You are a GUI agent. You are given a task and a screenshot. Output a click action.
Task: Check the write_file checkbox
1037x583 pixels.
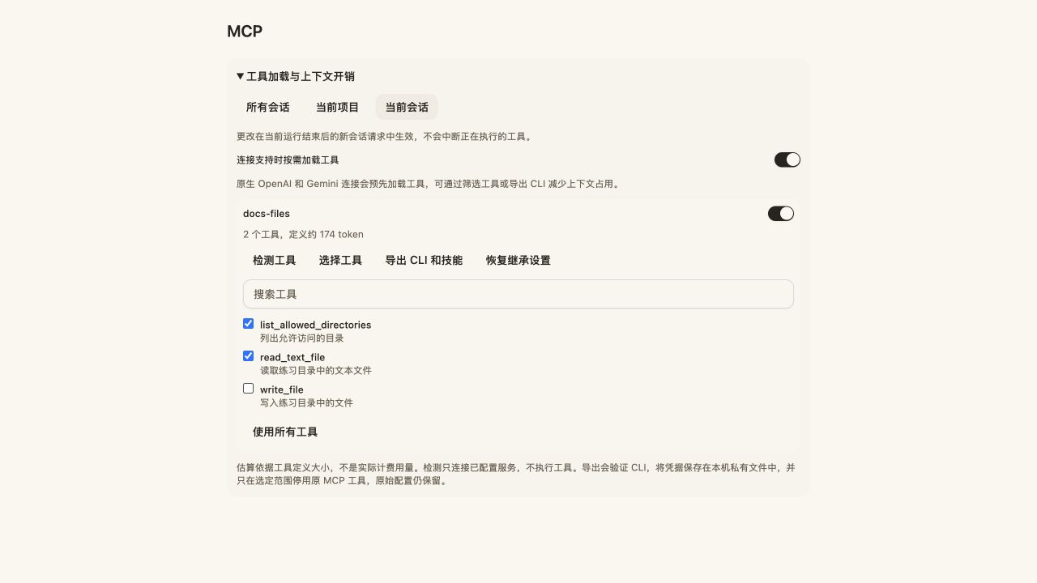(x=249, y=389)
